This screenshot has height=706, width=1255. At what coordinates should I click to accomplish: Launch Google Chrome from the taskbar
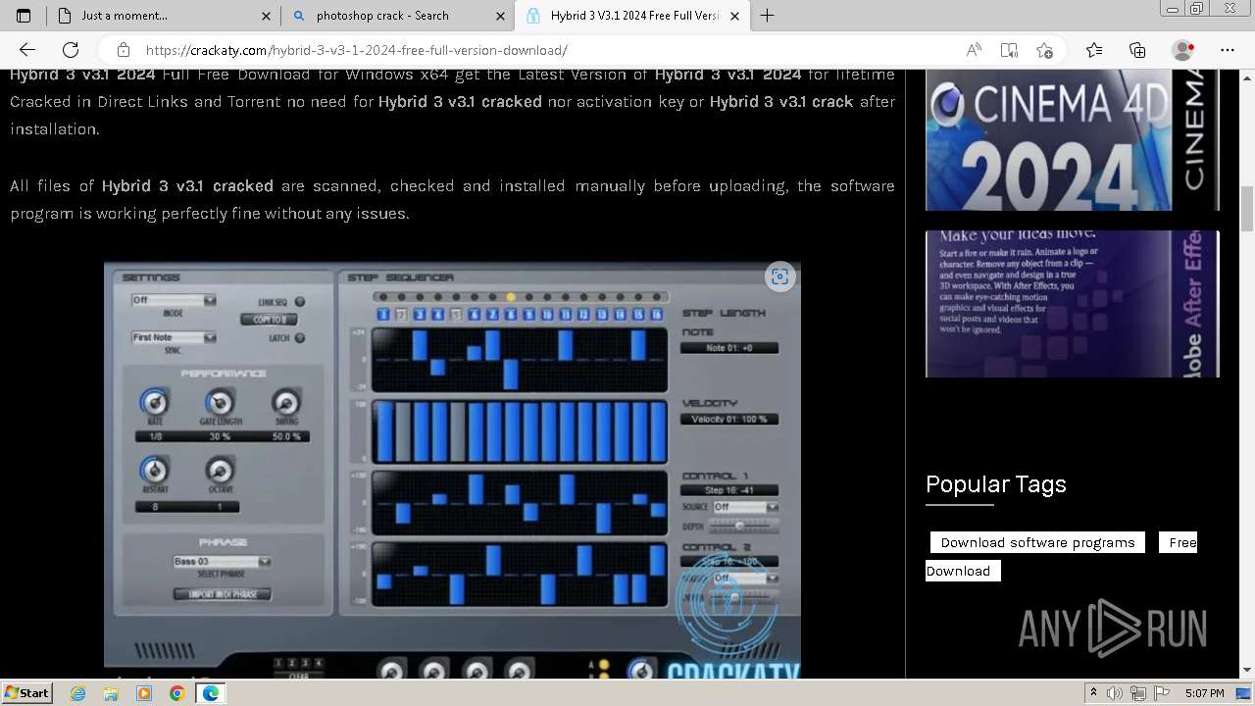pyautogui.click(x=176, y=693)
